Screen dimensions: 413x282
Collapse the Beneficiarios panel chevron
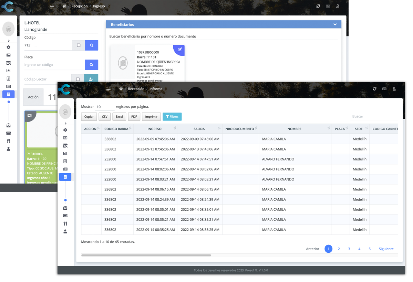click(335, 24)
